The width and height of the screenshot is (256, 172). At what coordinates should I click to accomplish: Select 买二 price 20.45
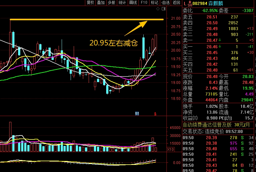pyautogui.click(x=212, y=53)
